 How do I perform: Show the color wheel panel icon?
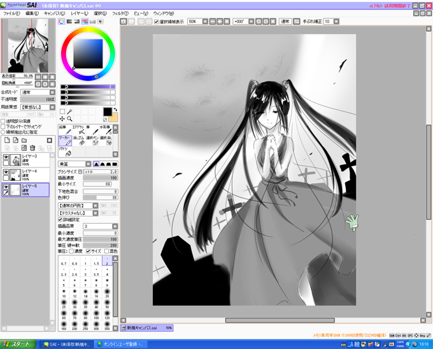(x=62, y=21)
